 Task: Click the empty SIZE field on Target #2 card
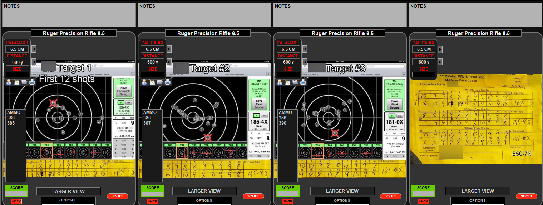coord(153,75)
